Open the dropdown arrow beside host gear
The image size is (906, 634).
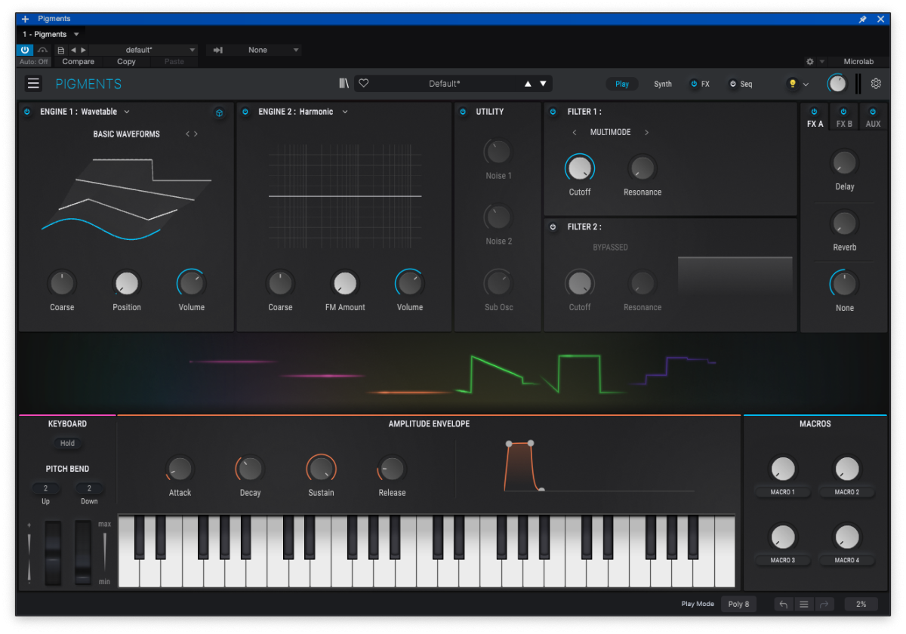822,62
